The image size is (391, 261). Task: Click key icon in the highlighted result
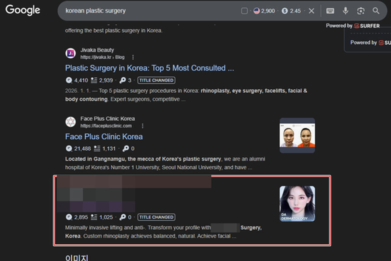click(x=123, y=217)
